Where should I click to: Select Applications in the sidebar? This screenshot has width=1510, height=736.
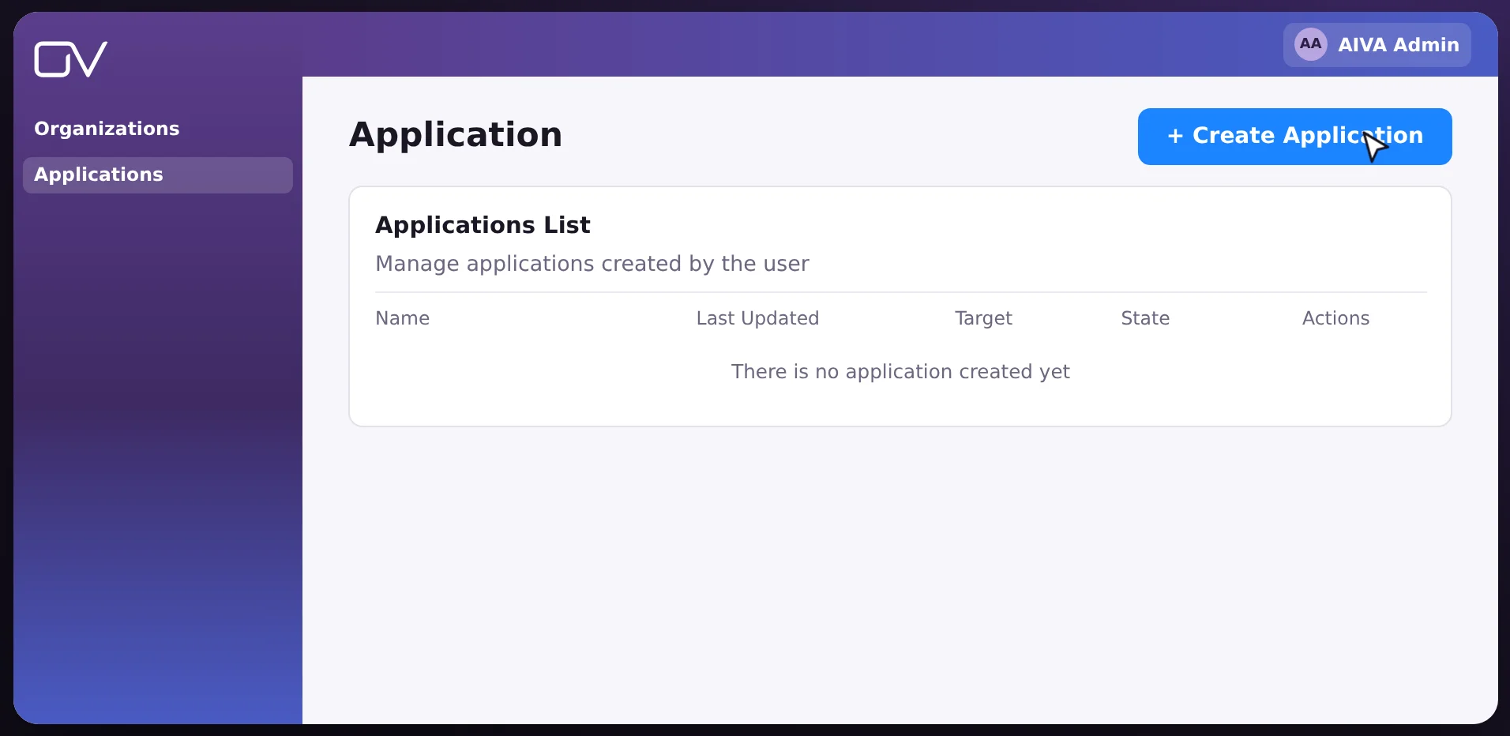tap(158, 175)
